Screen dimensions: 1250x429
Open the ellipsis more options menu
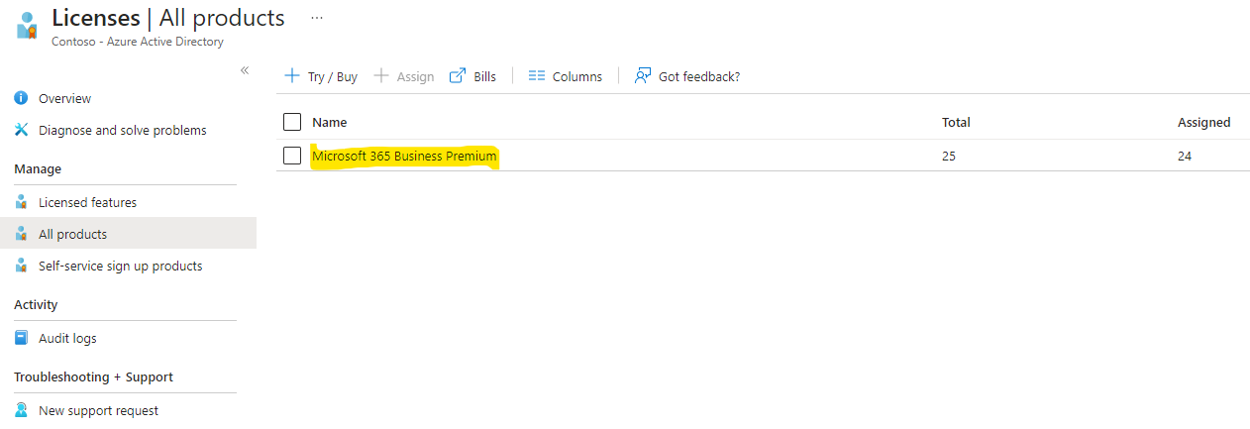(x=317, y=18)
